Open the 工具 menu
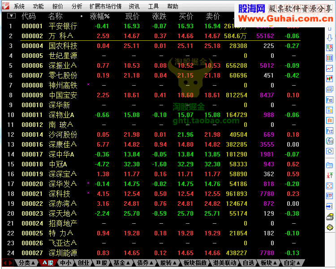The height and width of the screenshot is (269, 336). [x=153, y=6]
